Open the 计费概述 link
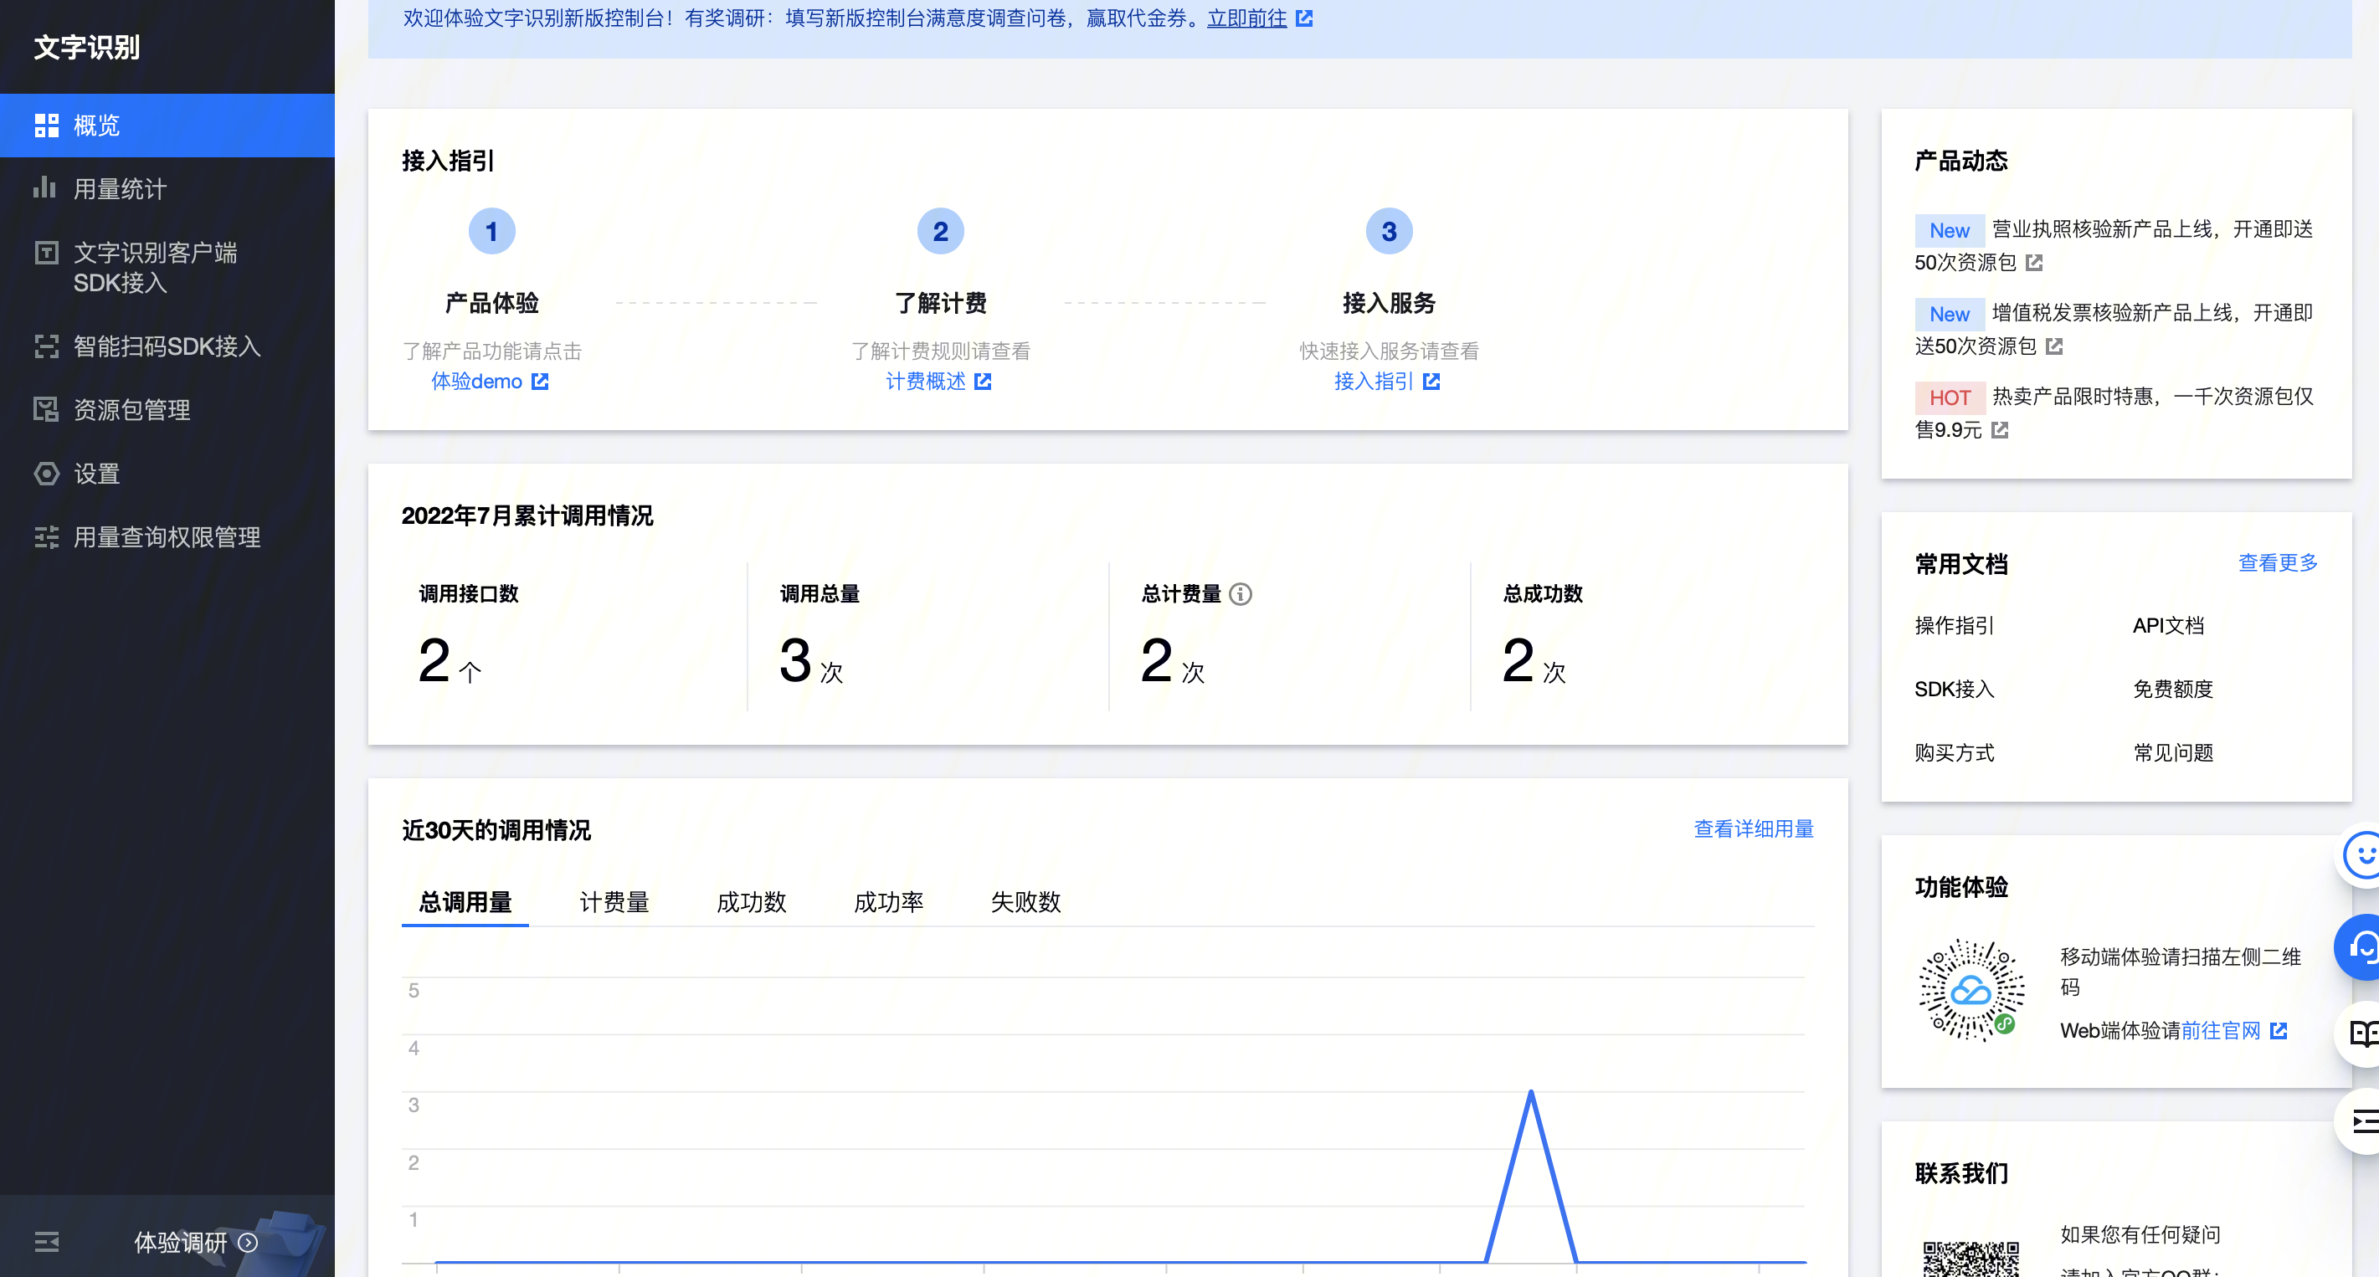 [925, 382]
